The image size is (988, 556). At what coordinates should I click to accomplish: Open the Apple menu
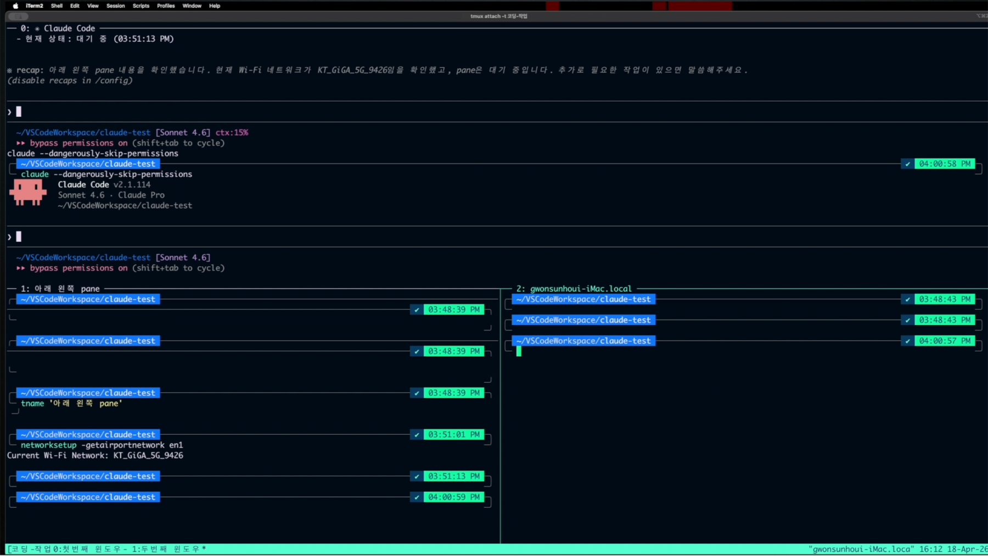[x=15, y=5]
